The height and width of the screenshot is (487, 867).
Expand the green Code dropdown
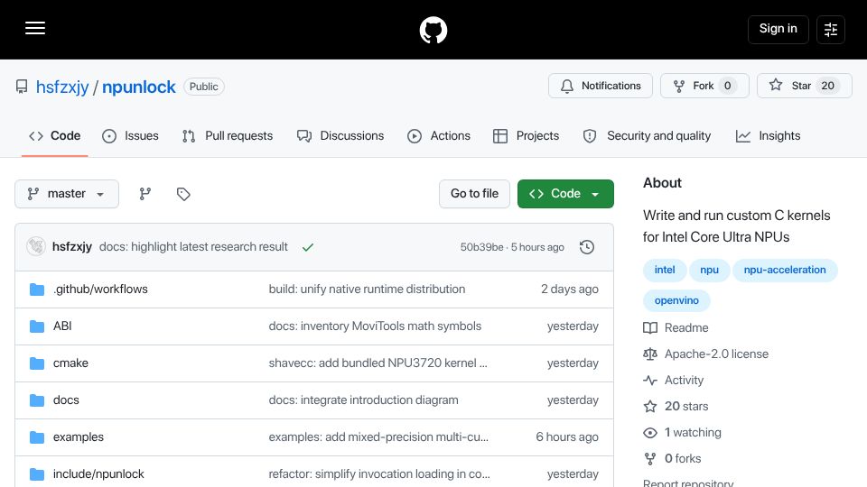(x=565, y=194)
